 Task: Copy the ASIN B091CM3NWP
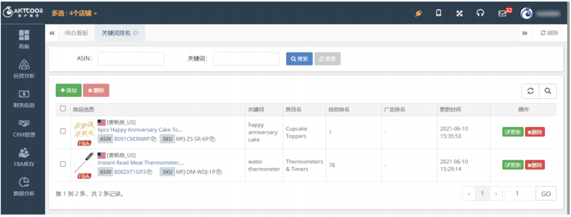pos(154,139)
